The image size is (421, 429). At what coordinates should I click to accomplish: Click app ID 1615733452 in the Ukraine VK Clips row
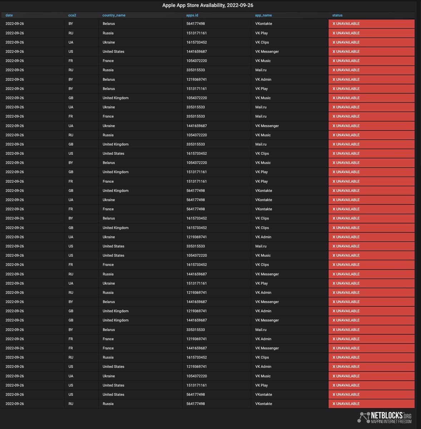pyautogui.click(x=197, y=42)
